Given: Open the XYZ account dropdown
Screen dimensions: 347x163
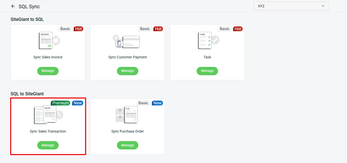Looking at the screenshot, I should click(291, 6).
